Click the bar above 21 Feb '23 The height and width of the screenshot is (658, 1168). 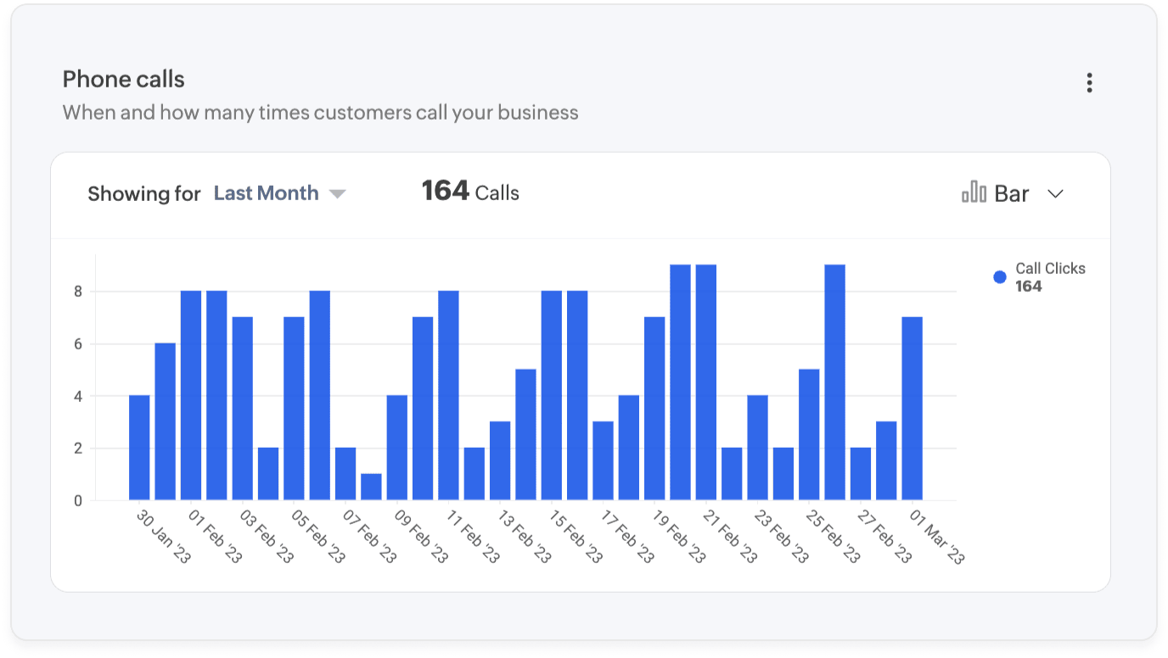(x=706, y=382)
